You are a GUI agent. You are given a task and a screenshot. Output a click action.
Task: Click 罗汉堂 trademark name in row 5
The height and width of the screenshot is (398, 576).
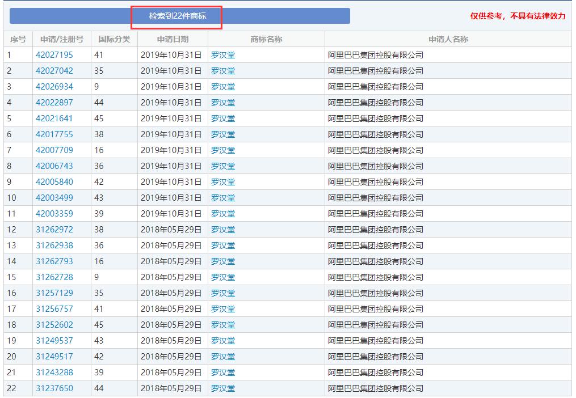(x=223, y=118)
